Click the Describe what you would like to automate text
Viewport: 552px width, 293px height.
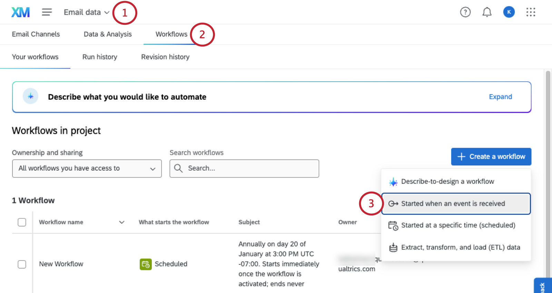[127, 97]
